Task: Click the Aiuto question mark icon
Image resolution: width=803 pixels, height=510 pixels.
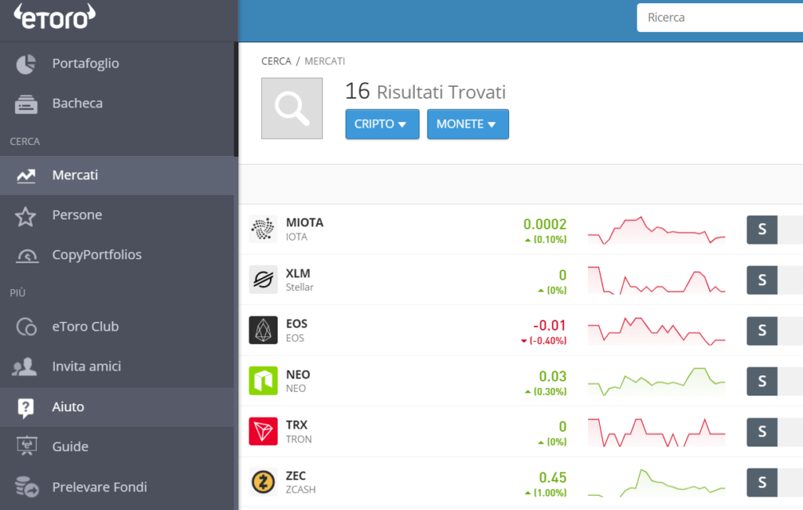Action: (26, 407)
